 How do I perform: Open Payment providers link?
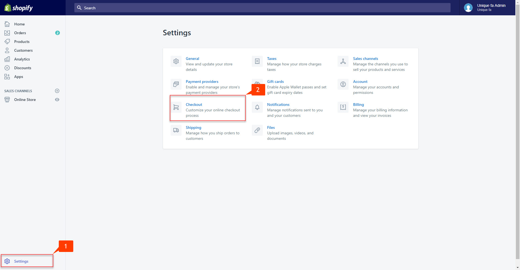(x=202, y=82)
